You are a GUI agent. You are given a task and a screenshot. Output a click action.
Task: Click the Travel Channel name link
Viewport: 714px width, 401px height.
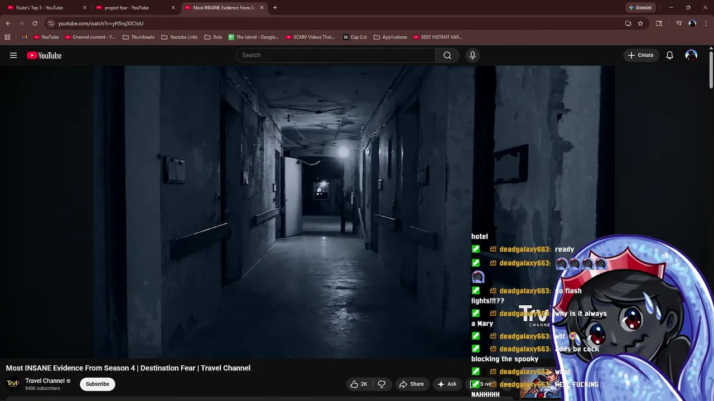click(45, 381)
